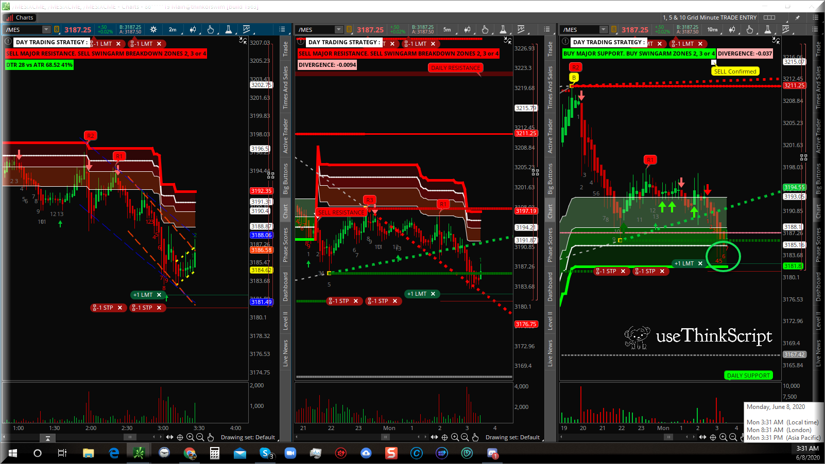Open patterns icon in 2m chart toolbar
Image resolution: width=825 pixels, height=464 pixels.
[x=247, y=29]
